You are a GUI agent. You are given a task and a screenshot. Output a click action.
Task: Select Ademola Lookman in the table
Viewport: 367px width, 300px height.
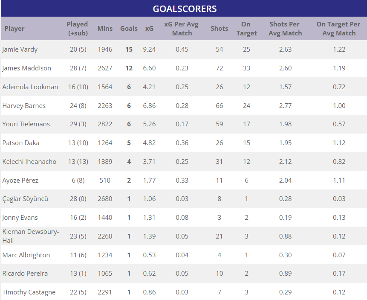pos(30,87)
